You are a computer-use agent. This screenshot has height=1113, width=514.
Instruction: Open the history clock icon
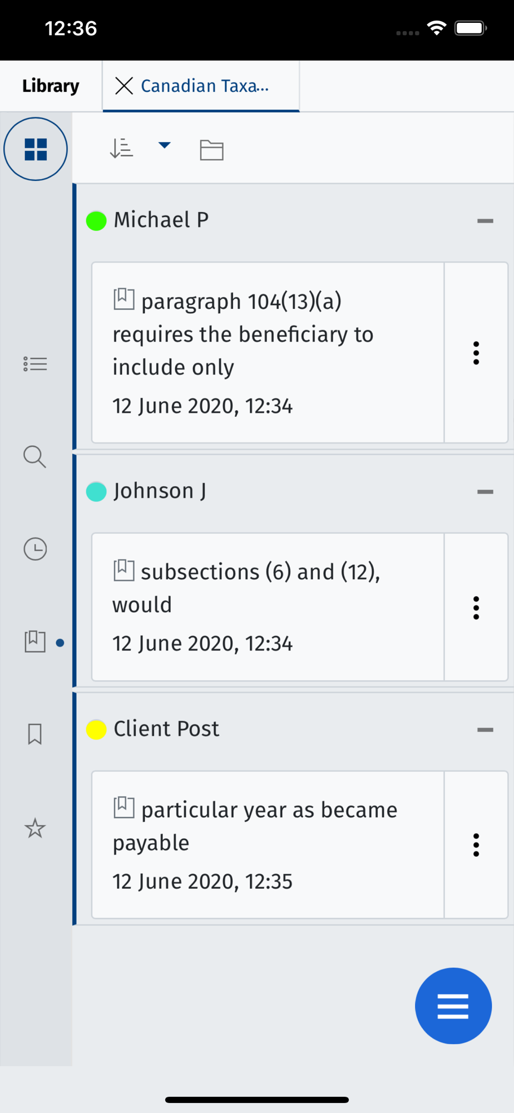tap(35, 549)
